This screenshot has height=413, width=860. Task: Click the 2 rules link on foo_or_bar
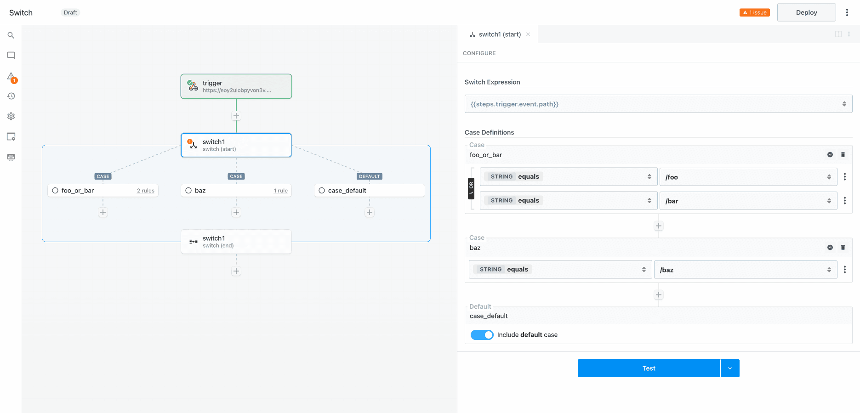145,191
